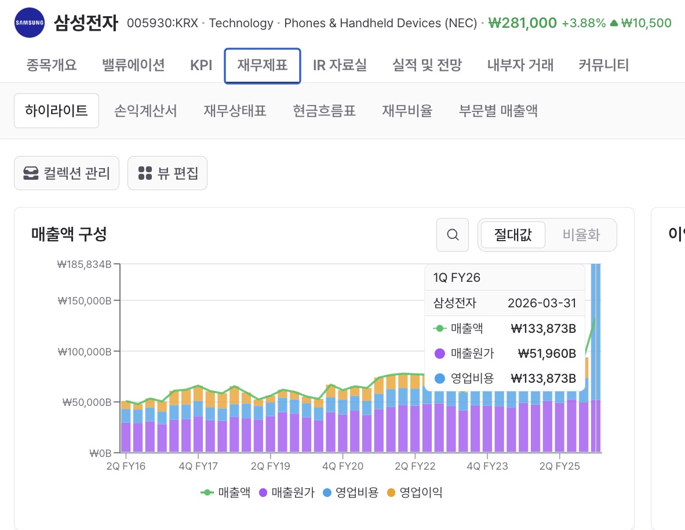Click the ₩281,000 stock price
Image resolution: width=685 pixels, height=530 pixels.
[x=523, y=23]
